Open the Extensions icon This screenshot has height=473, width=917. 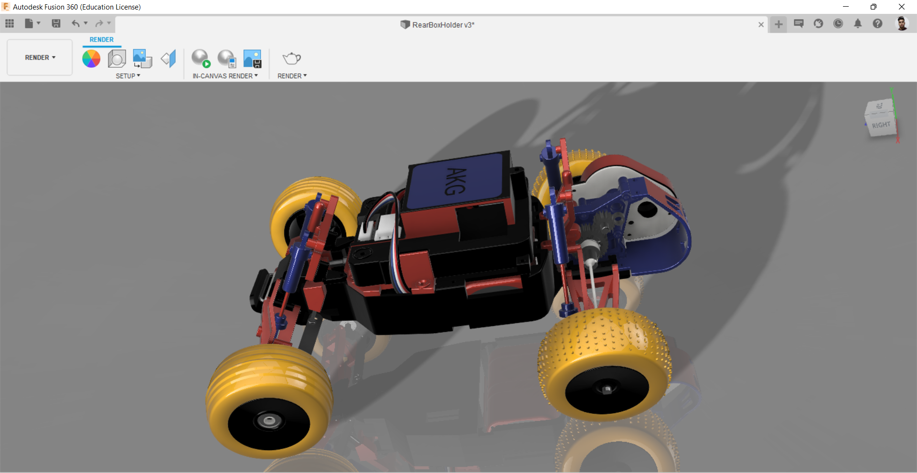pos(819,23)
